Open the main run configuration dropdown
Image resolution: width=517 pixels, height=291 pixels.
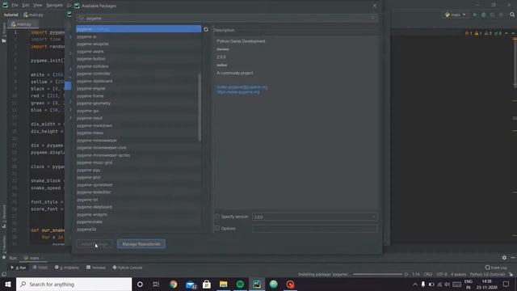point(456,15)
